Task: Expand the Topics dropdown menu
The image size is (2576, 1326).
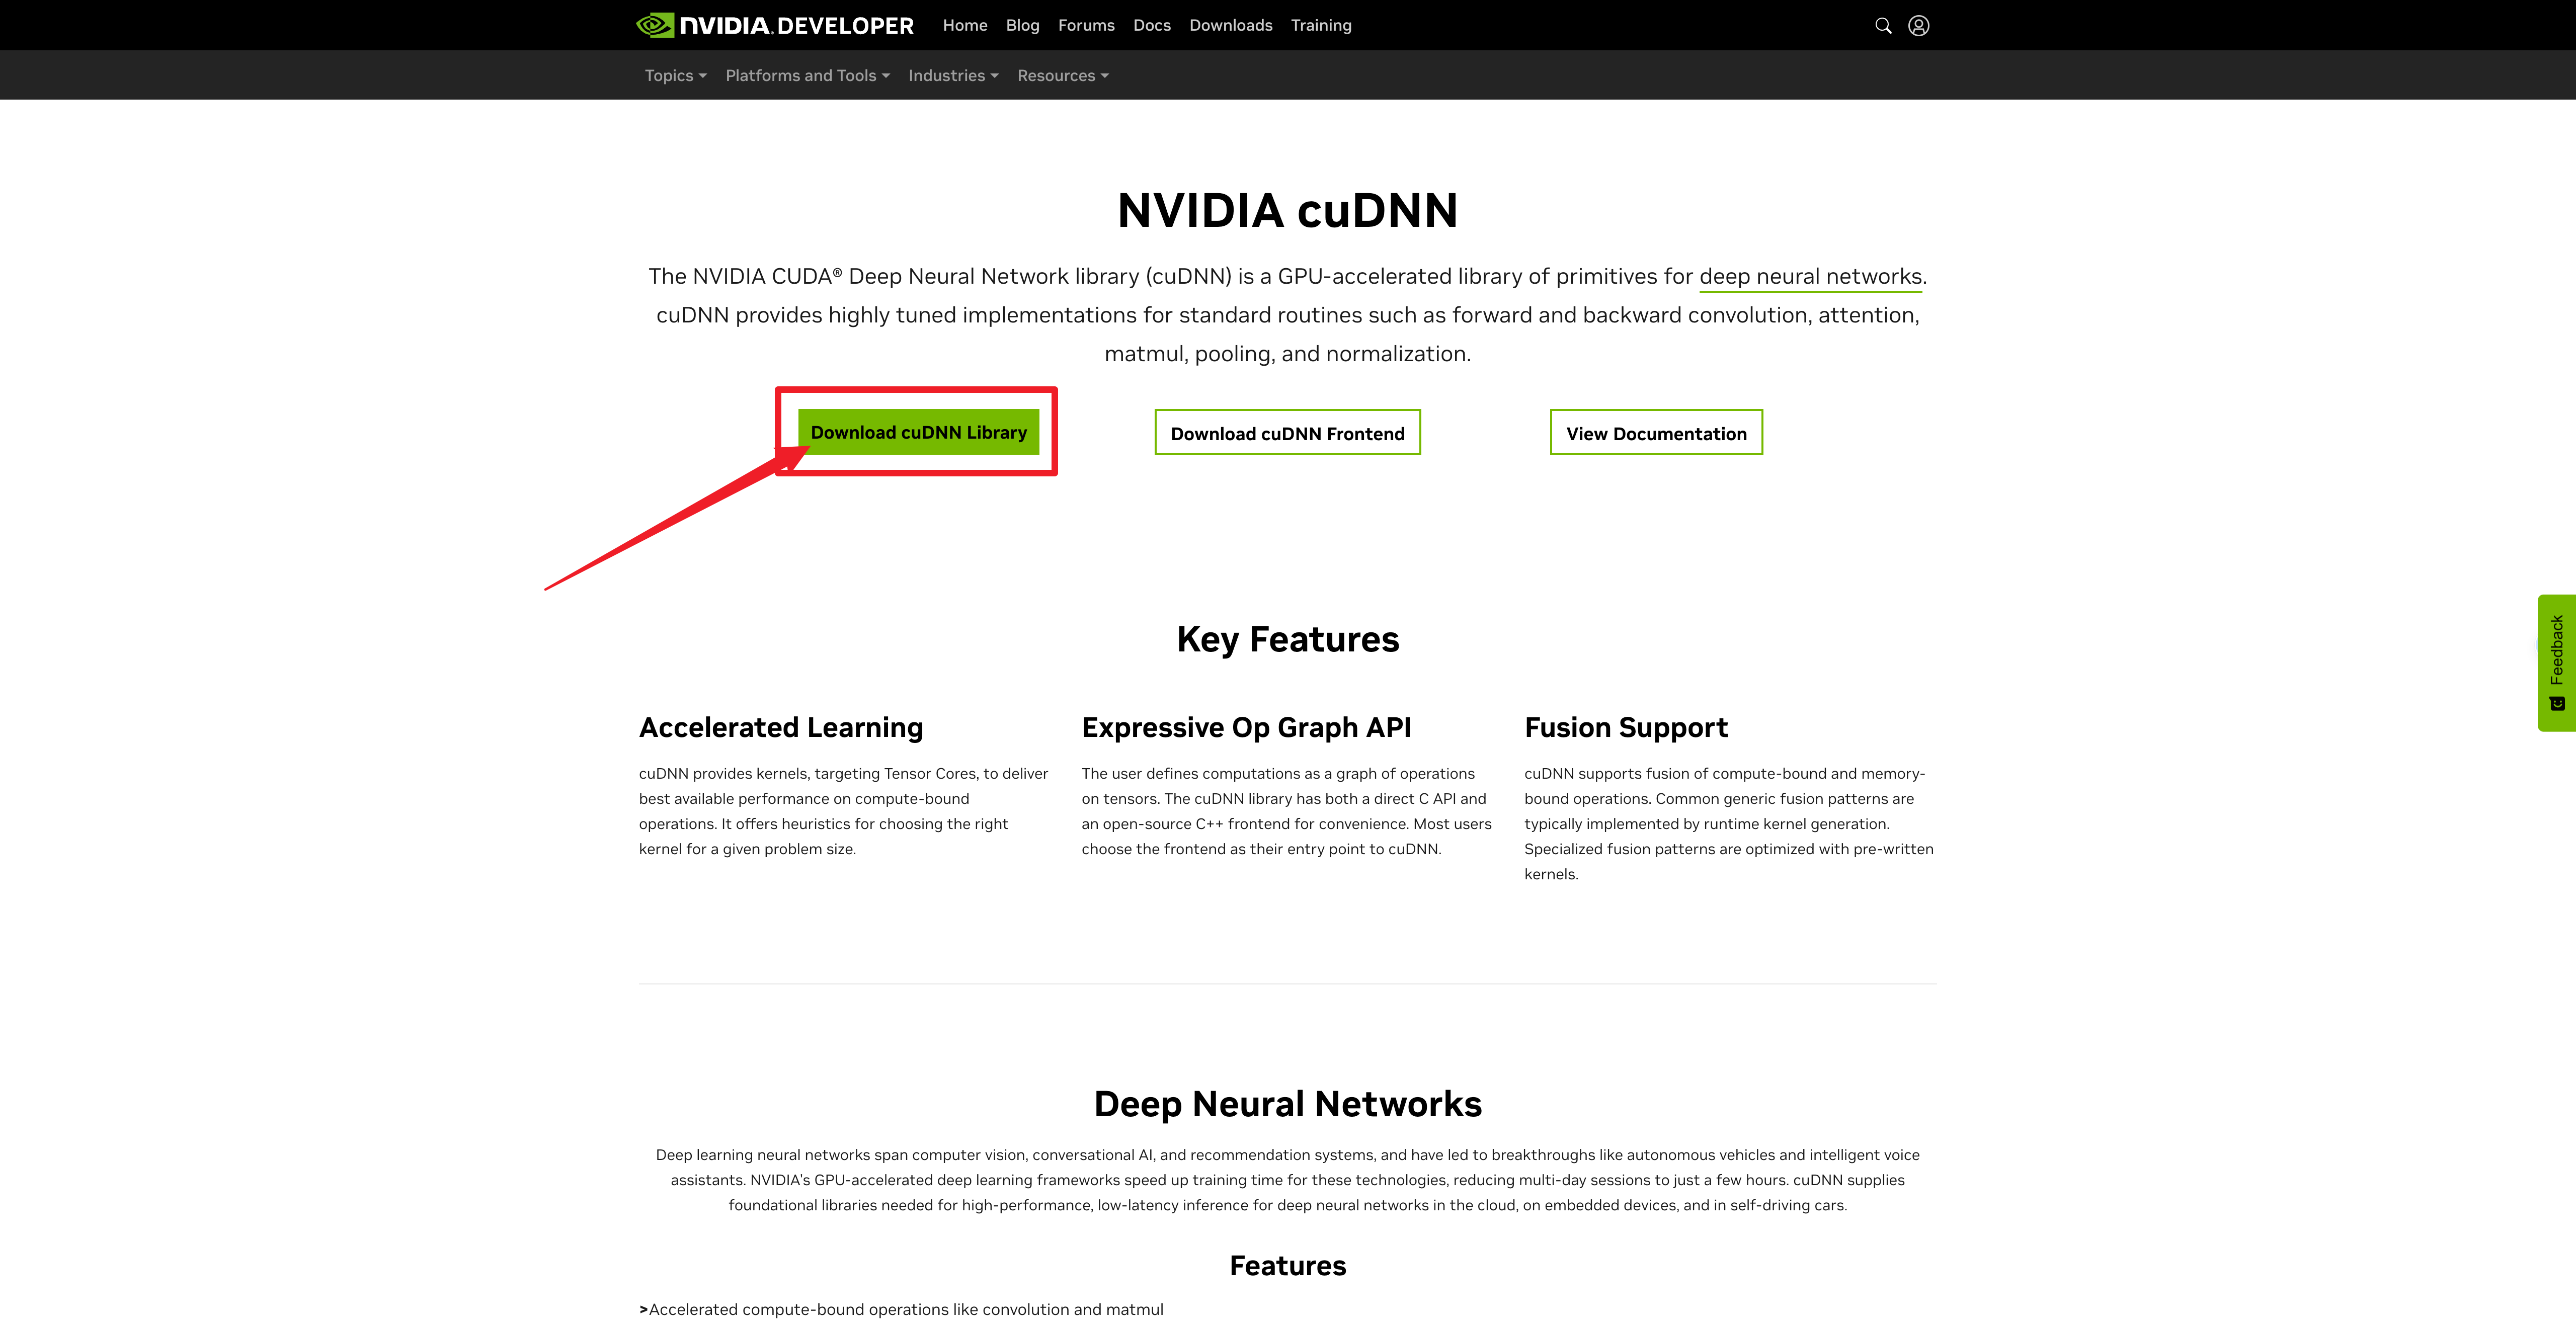Action: 675,76
